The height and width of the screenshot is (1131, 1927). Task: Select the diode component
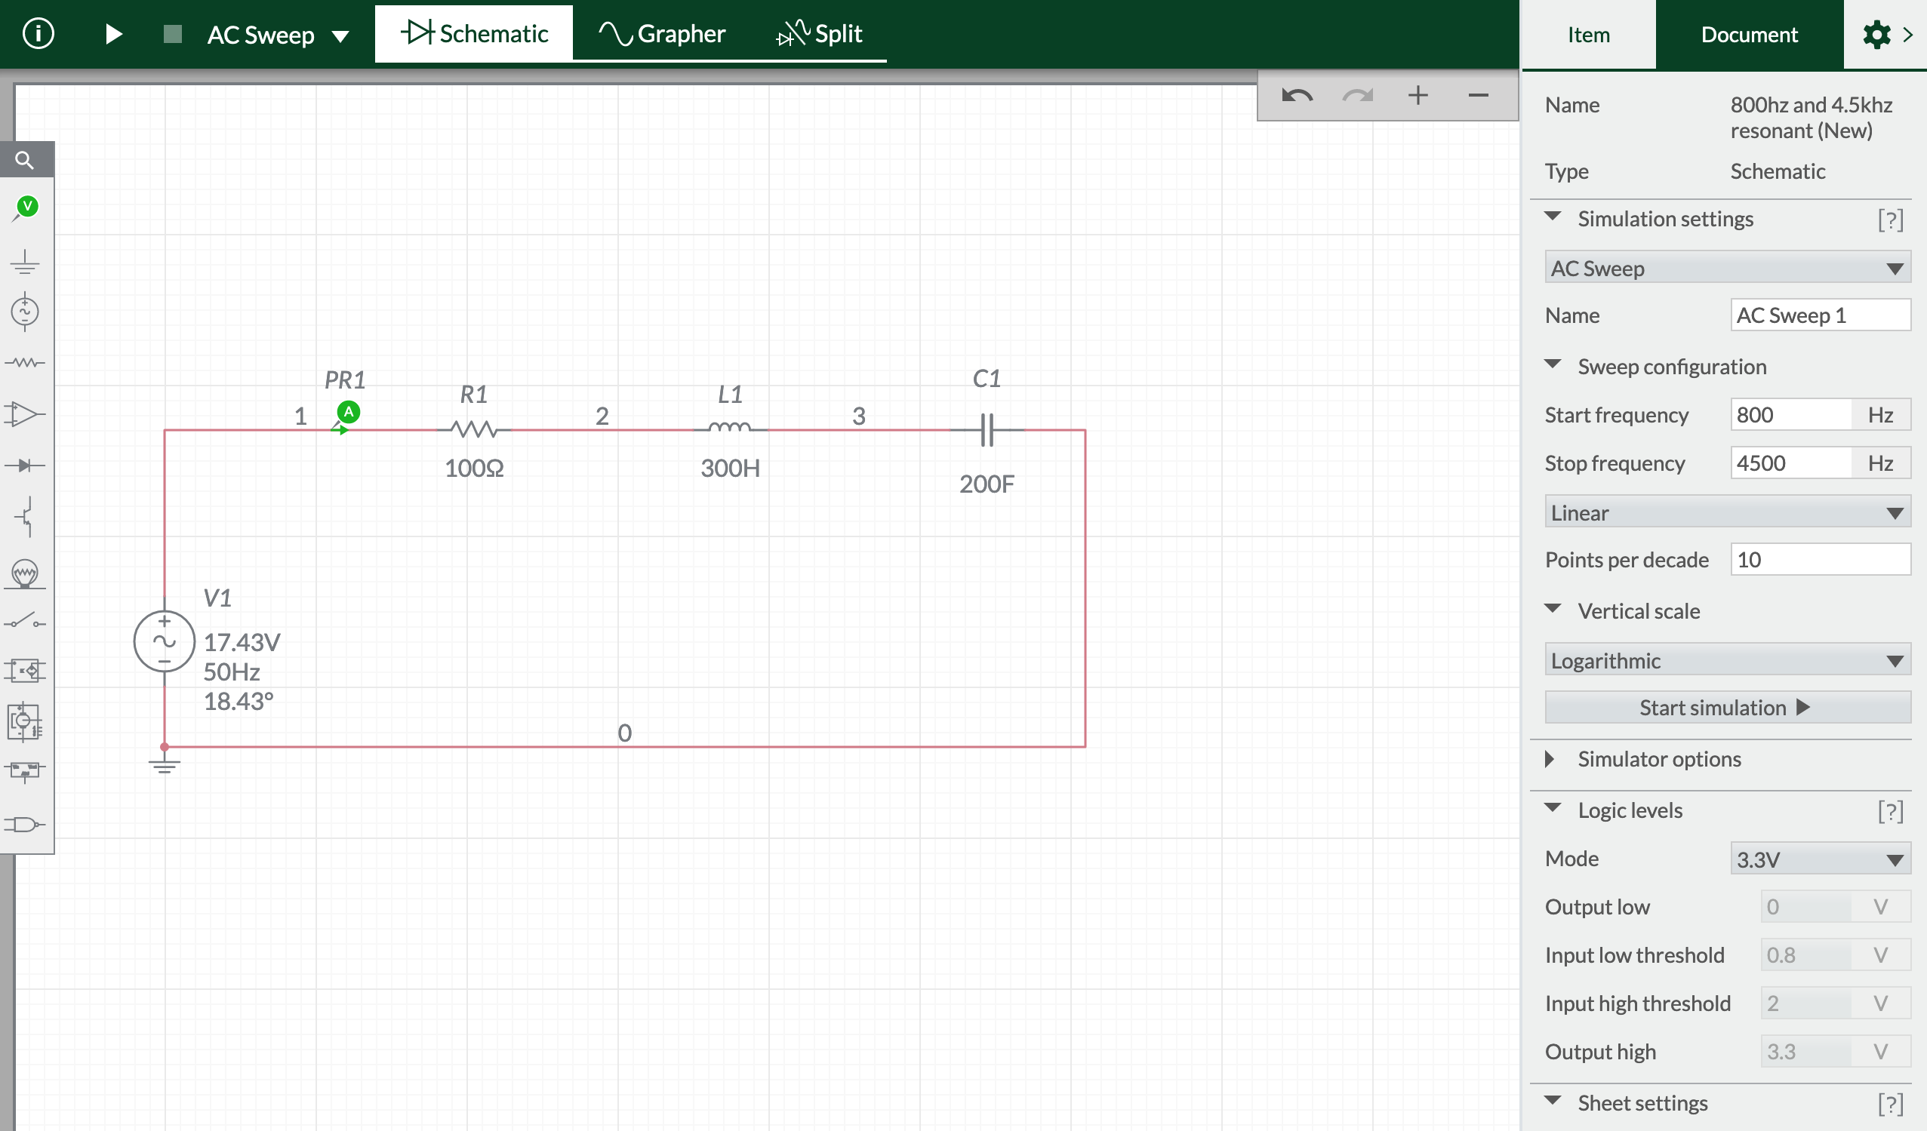click(x=25, y=463)
